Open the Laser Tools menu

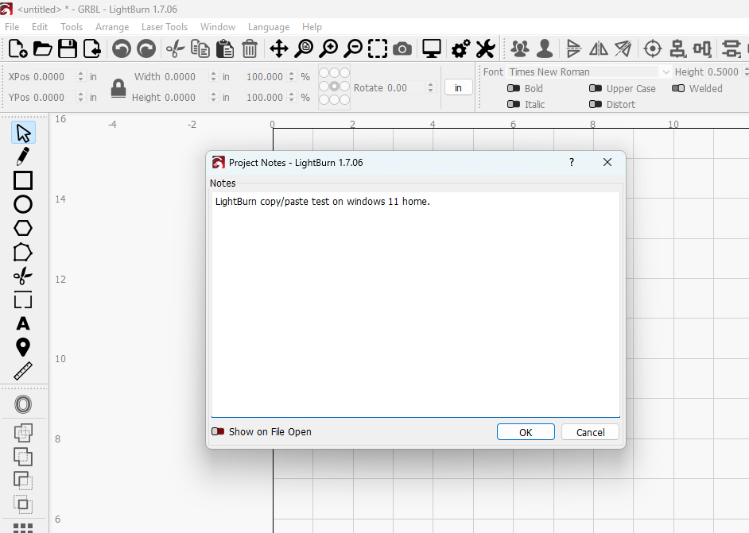[x=165, y=27]
